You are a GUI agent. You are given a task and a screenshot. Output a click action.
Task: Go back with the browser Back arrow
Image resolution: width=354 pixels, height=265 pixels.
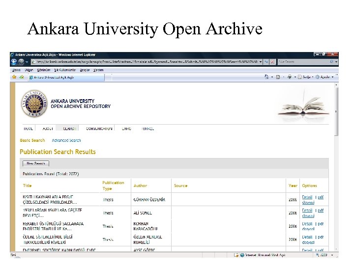click(14, 61)
